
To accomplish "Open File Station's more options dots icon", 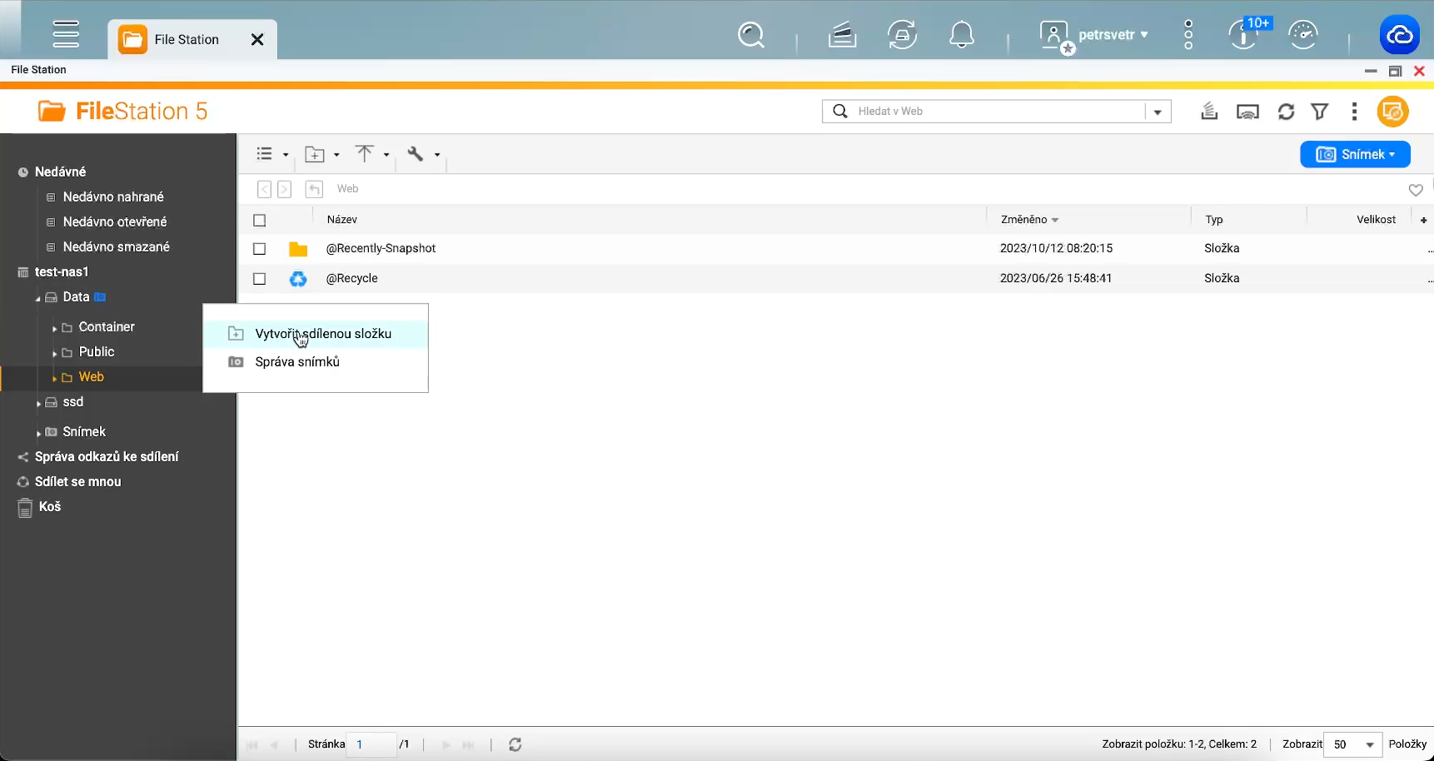I will pyautogui.click(x=1355, y=111).
